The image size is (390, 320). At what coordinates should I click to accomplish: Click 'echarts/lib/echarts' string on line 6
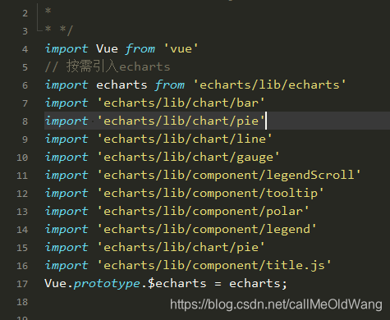tap(269, 85)
